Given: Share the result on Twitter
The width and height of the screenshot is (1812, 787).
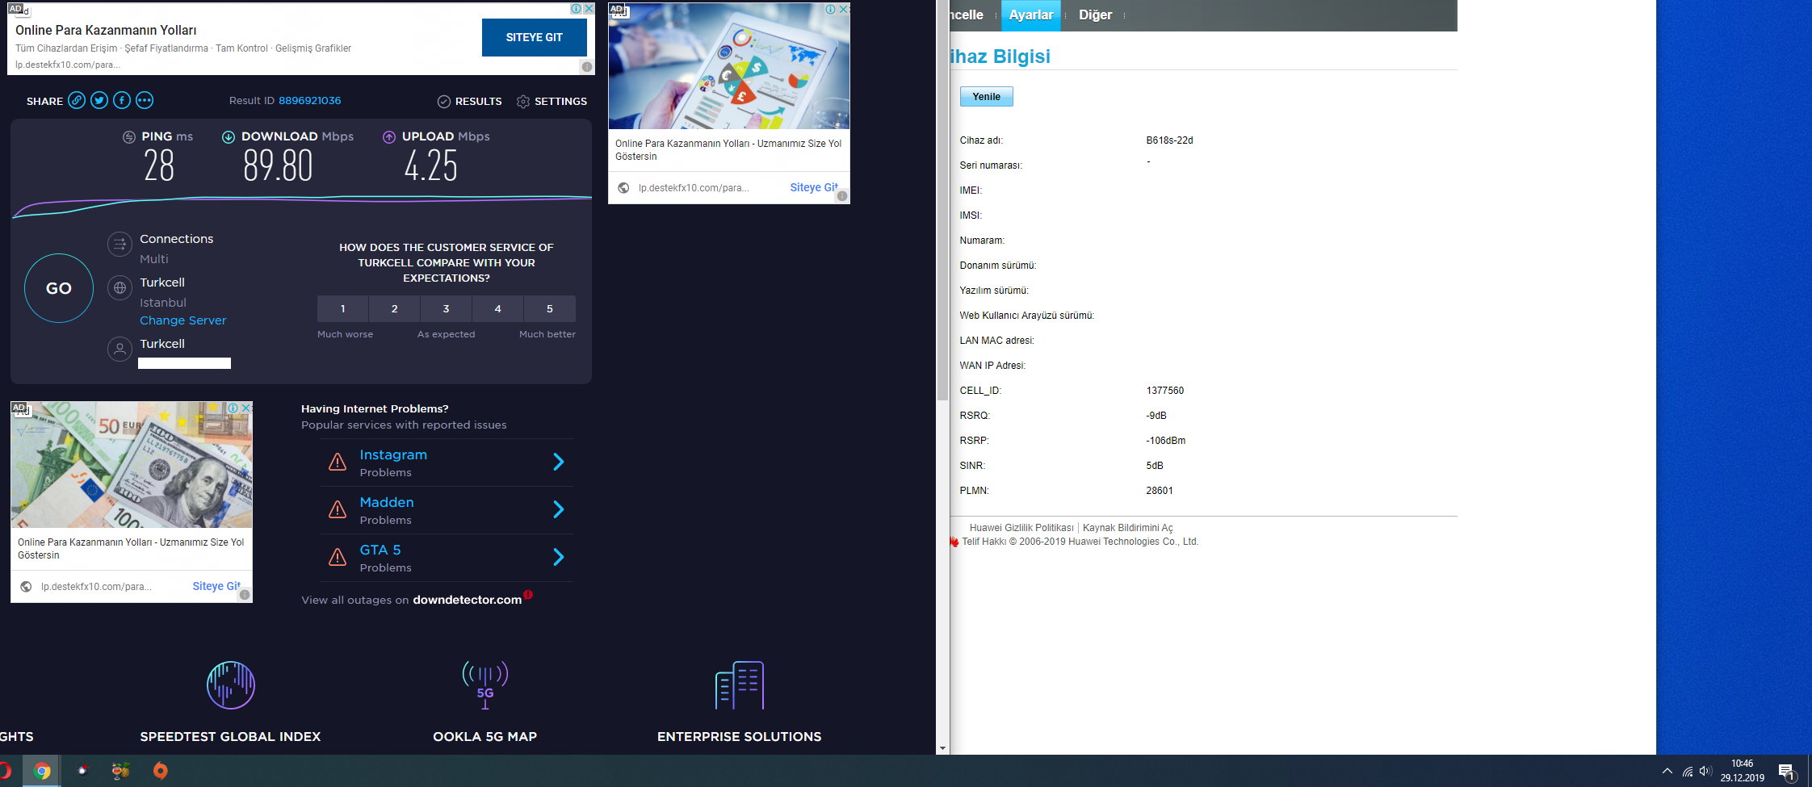Looking at the screenshot, I should pos(99,100).
